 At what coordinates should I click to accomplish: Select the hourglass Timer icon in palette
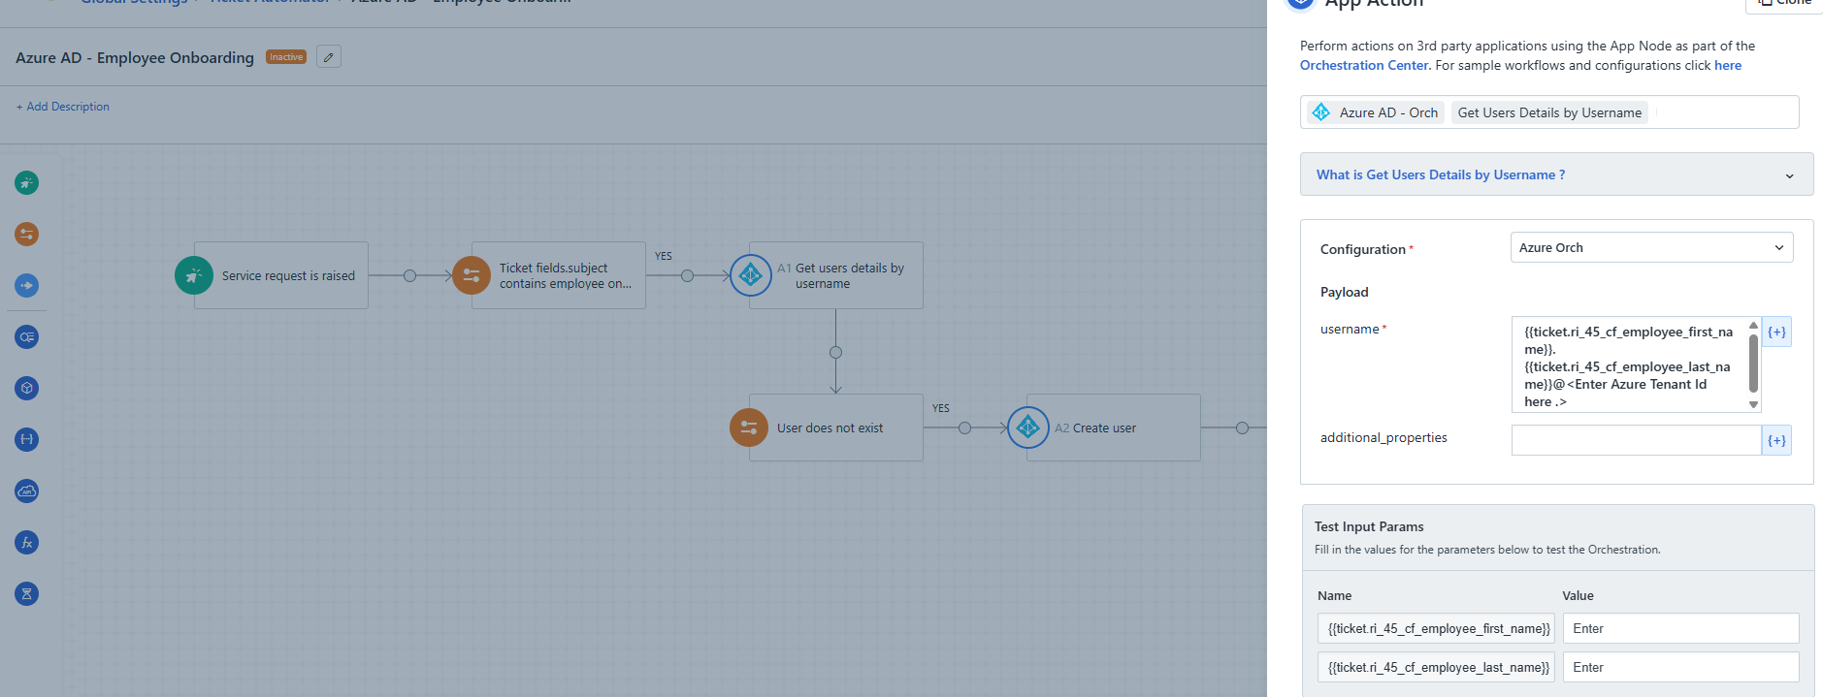click(27, 593)
